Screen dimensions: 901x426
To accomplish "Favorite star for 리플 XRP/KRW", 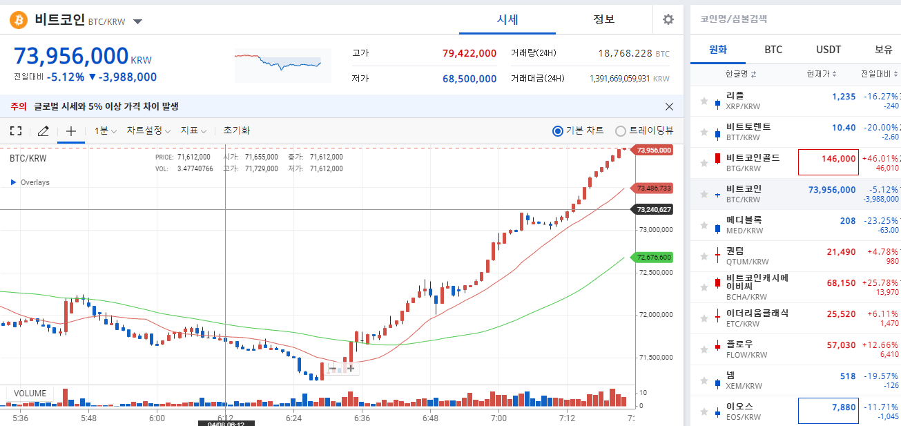I will point(704,101).
